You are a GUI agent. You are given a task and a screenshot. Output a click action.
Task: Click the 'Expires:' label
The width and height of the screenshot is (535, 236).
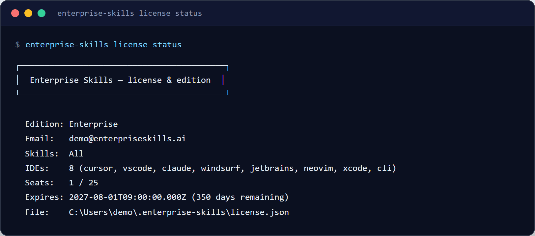click(x=44, y=197)
